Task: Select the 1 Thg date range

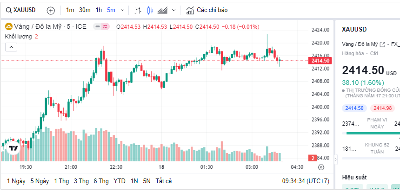Action: pyautogui.click(x=61, y=181)
